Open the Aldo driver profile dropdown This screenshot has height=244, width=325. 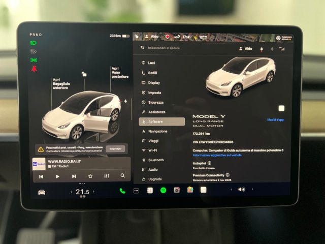(246, 49)
